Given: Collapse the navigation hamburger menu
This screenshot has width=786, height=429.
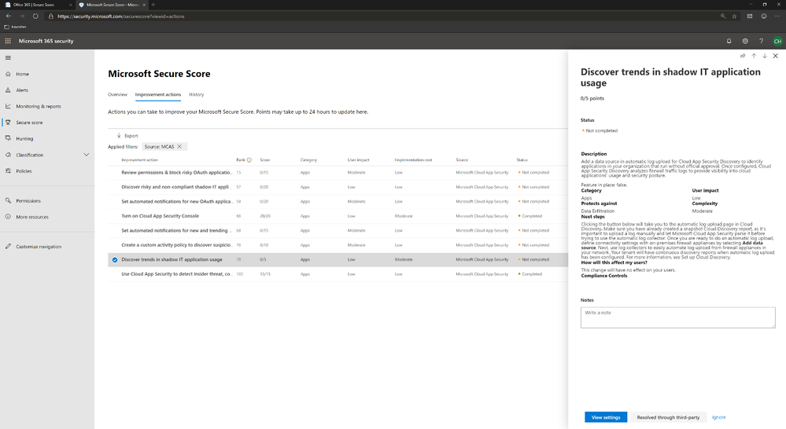Looking at the screenshot, I should [x=8, y=57].
